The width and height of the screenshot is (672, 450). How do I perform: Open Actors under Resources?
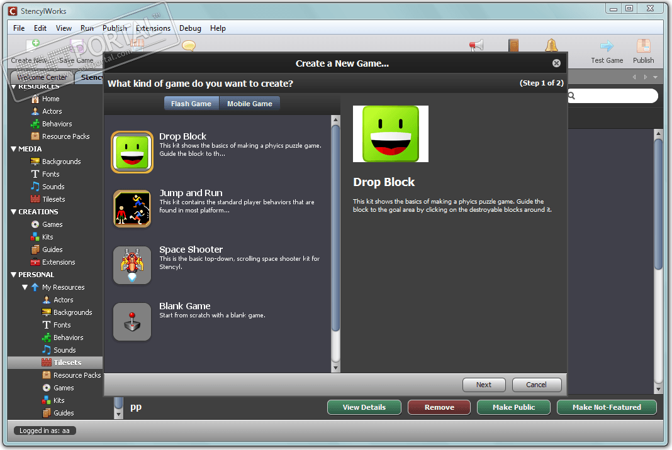coord(52,111)
